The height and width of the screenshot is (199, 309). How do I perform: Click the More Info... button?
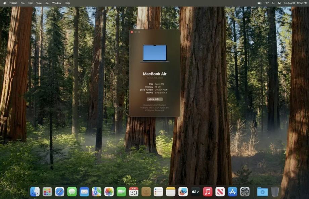(155, 99)
